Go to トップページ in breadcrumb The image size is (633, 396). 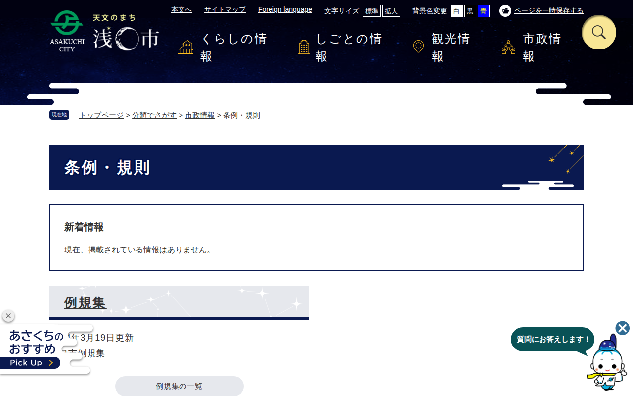coord(101,115)
